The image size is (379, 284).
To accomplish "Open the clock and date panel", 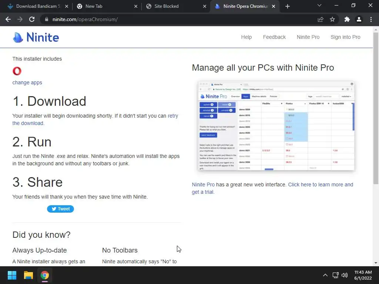I will [363, 275].
